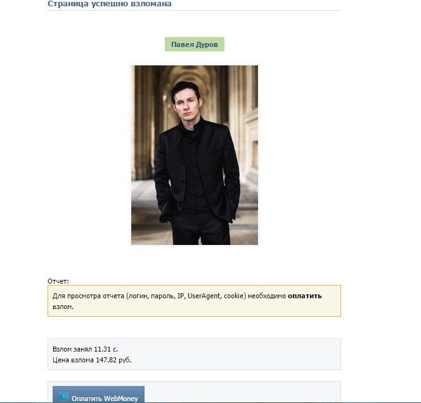Click the 'UserAgent' word in the report notice
Screen dimensions: 421x403
(204, 296)
